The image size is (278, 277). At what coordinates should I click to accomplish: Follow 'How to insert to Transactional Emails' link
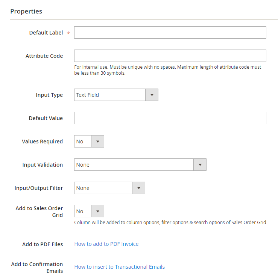pyautogui.click(x=120, y=267)
